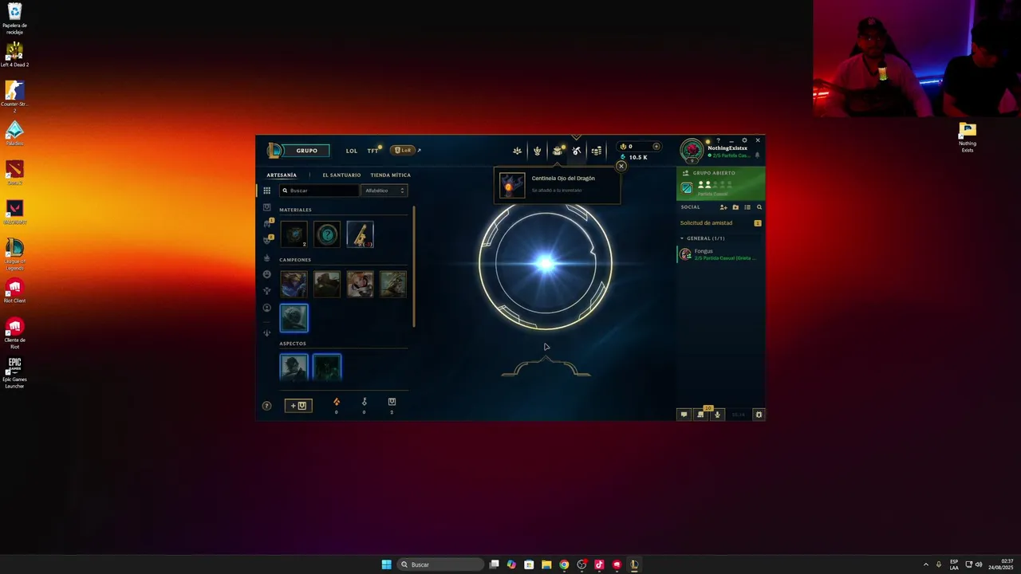Click the search friends magnifier icon
1021x574 pixels.
(759, 207)
